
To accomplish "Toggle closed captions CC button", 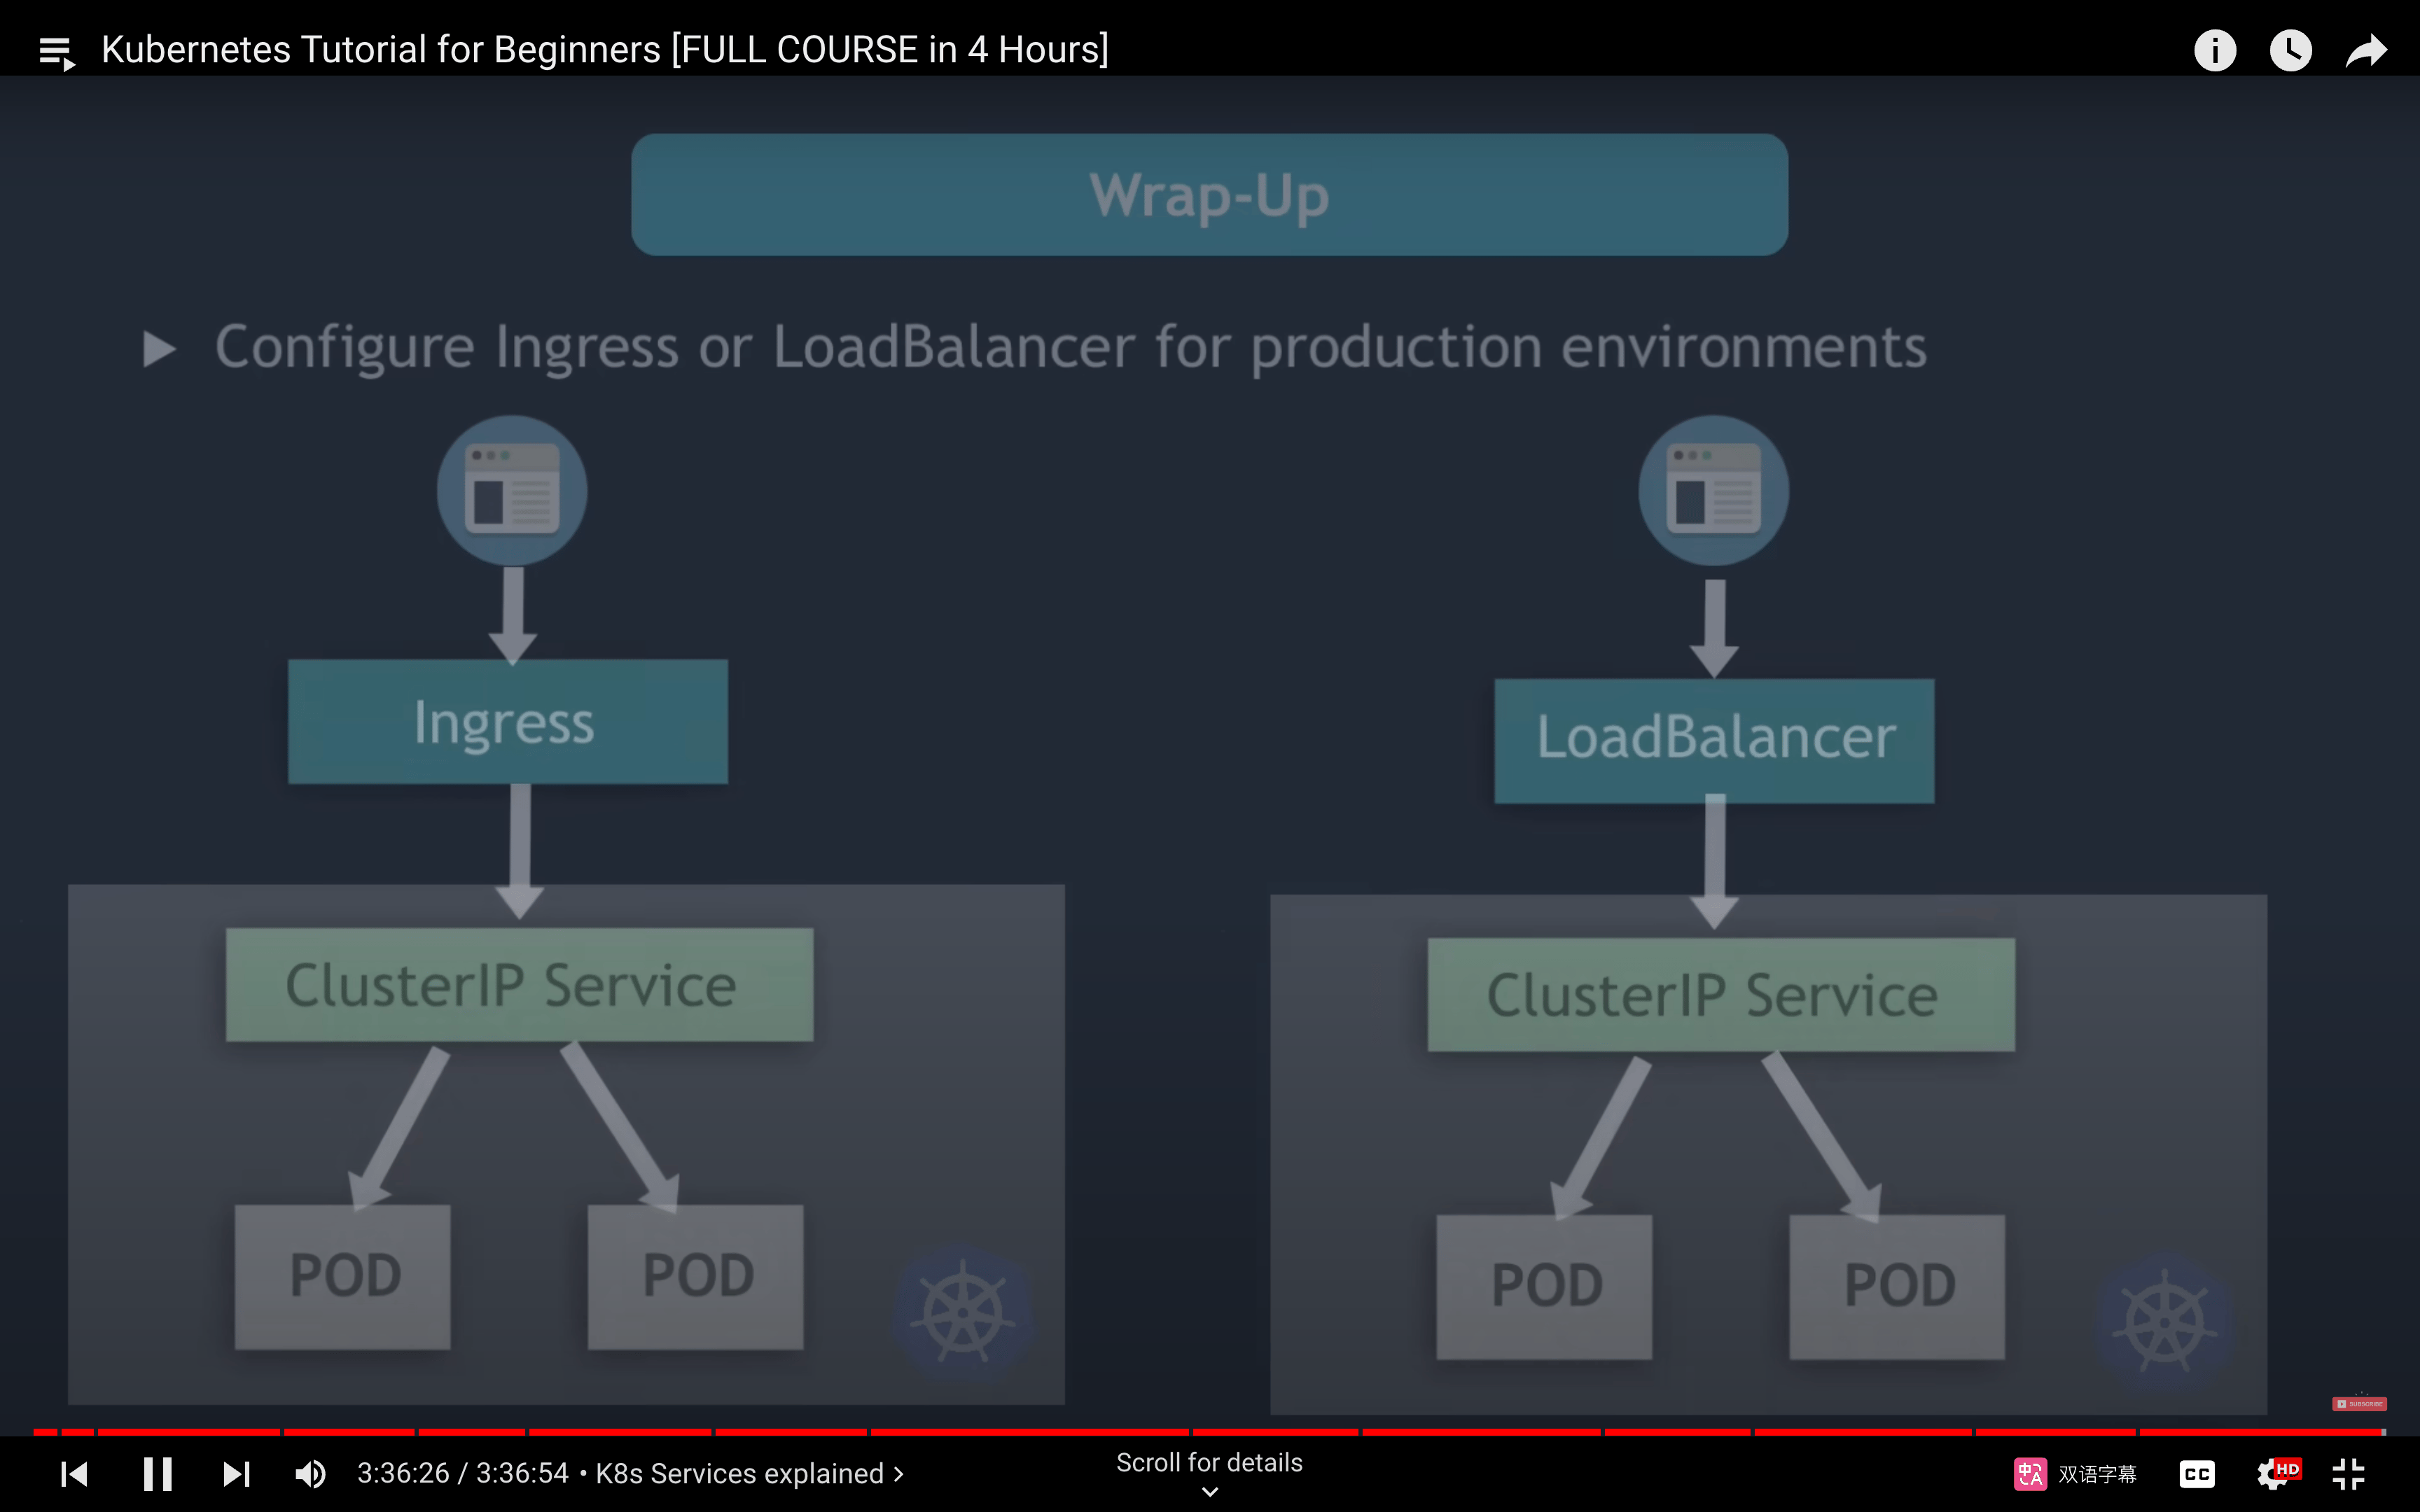I will [x=2197, y=1474].
